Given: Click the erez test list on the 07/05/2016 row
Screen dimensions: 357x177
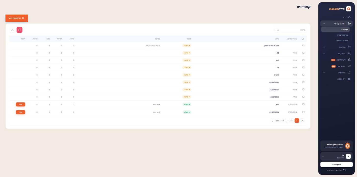Looking at the screenshot, I should [156, 112].
